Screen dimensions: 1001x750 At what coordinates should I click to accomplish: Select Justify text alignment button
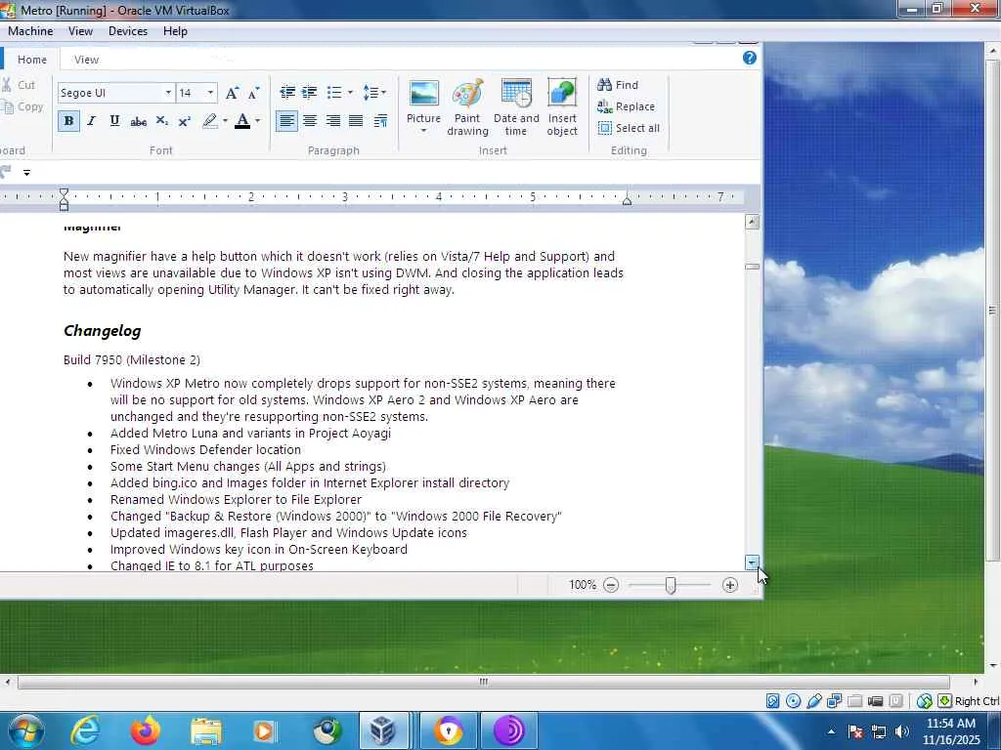click(356, 120)
